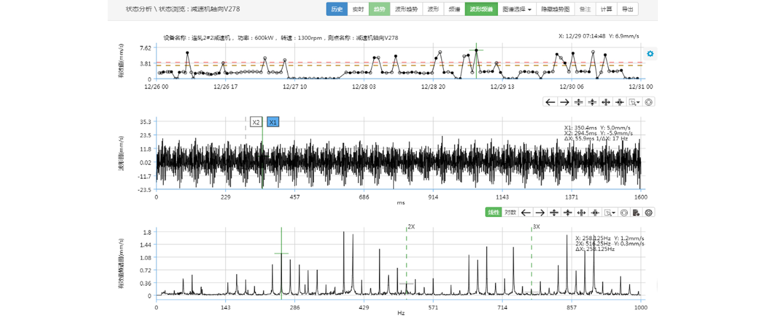
Task: Click vertical compress icon in spectrum toolbar
Action: tap(568, 213)
